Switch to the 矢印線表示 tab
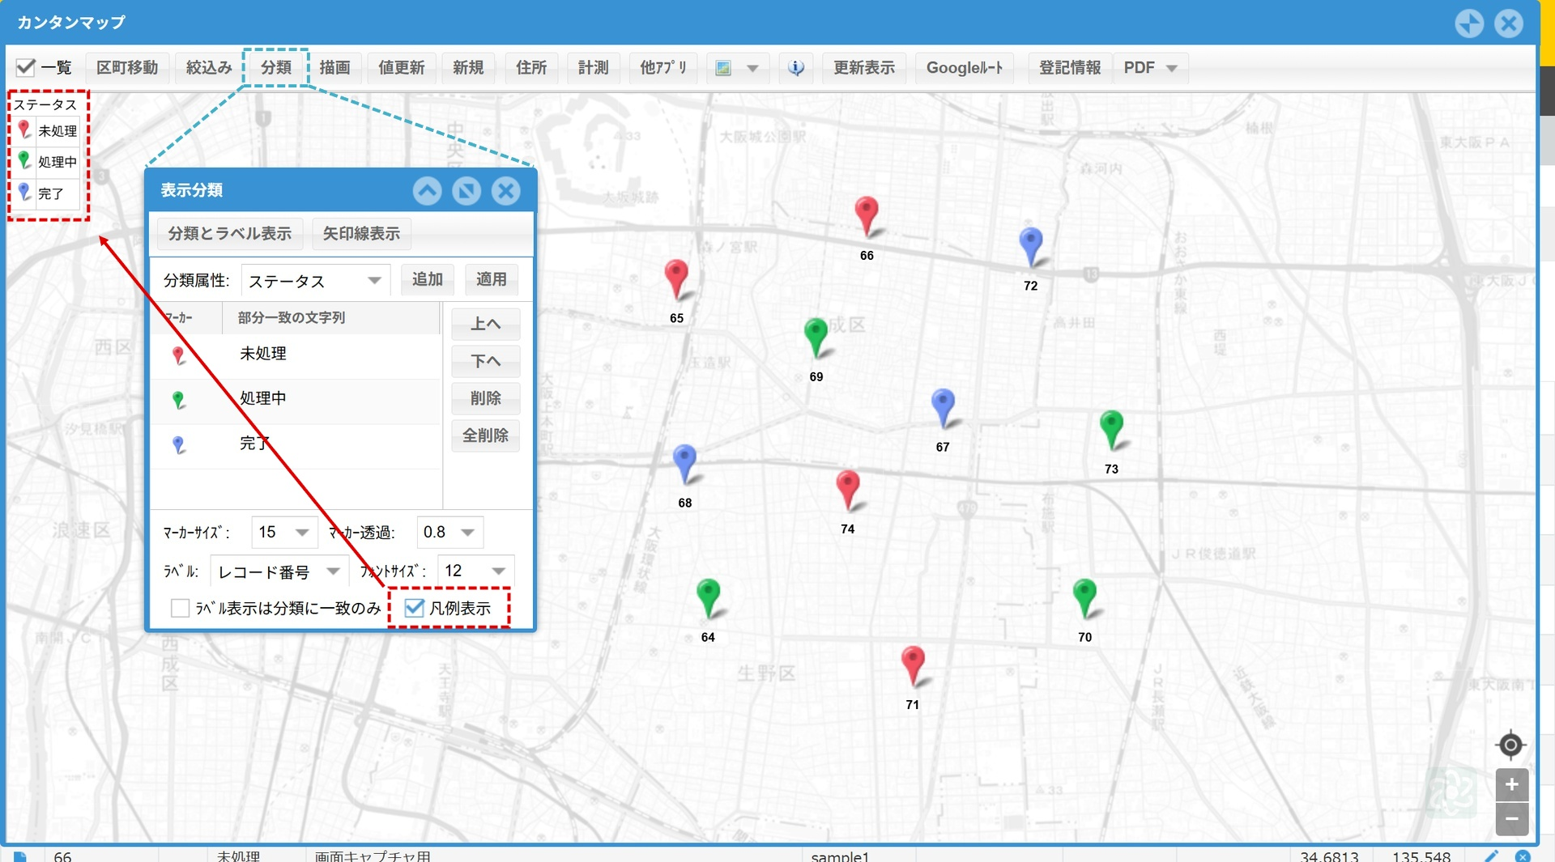The height and width of the screenshot is (862, 1555). click(x=361, y=234)
